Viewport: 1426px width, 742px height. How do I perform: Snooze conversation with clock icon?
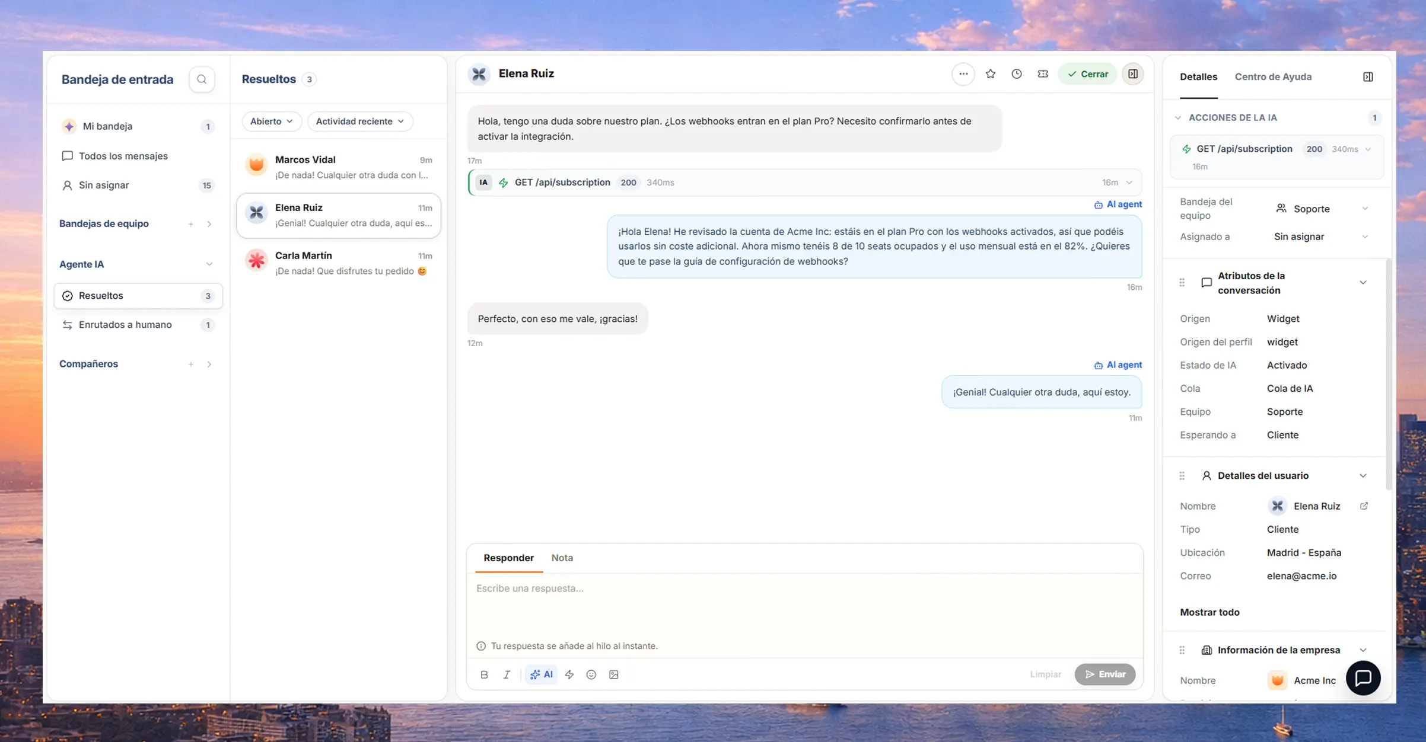coord(1017,74)
